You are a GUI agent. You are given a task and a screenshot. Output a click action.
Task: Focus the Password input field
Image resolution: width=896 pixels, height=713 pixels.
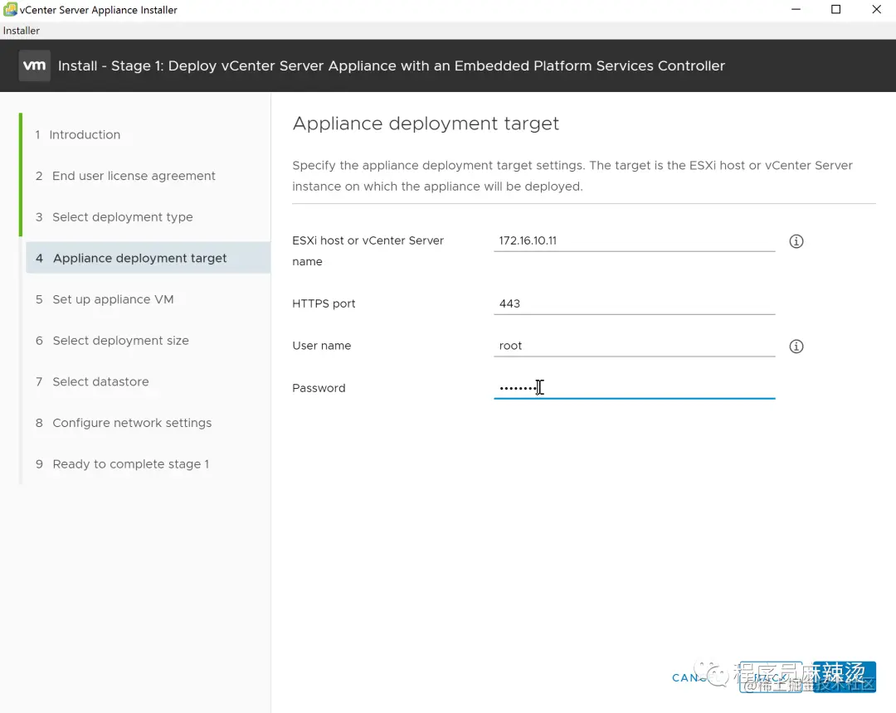[635, 388]
